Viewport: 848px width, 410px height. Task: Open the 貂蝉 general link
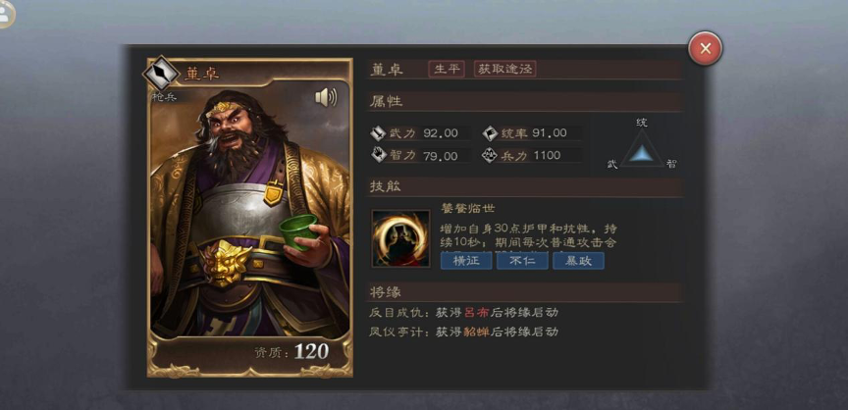[476, 332]
